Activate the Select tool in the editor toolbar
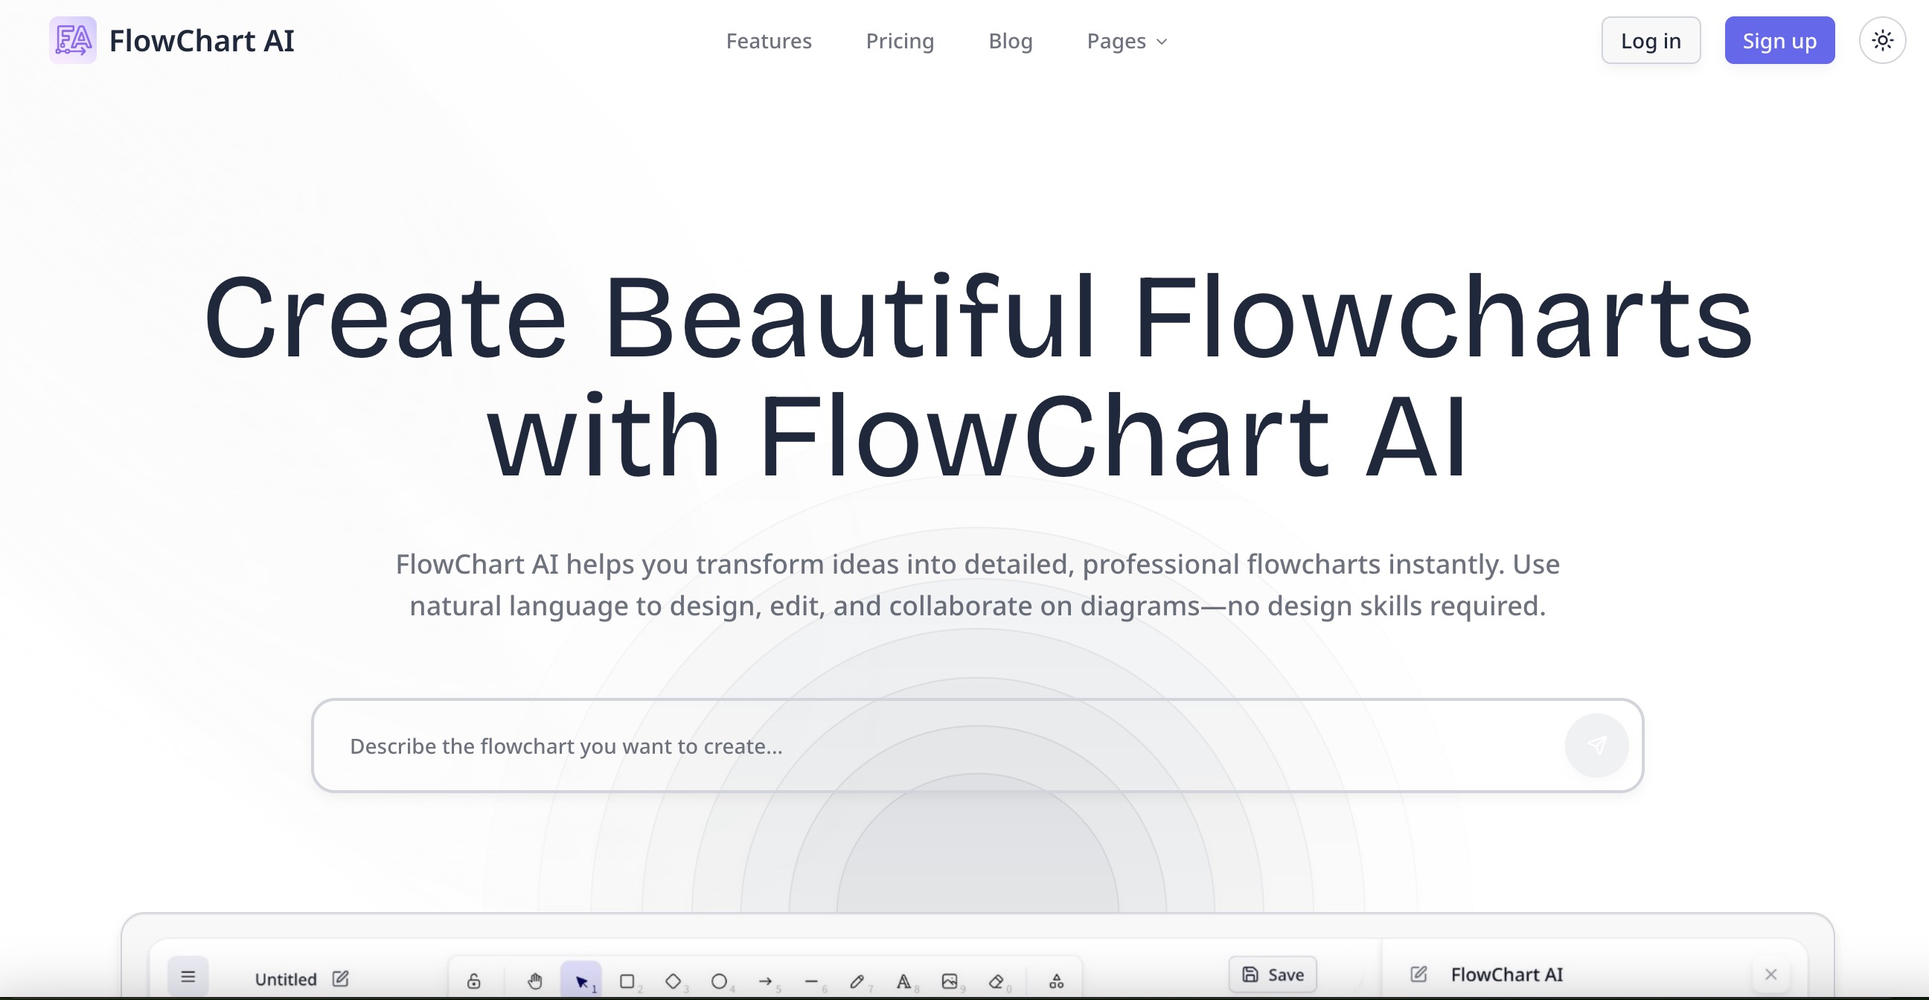This screenshot has width=1929, height=1000. [x=583, y=979]
